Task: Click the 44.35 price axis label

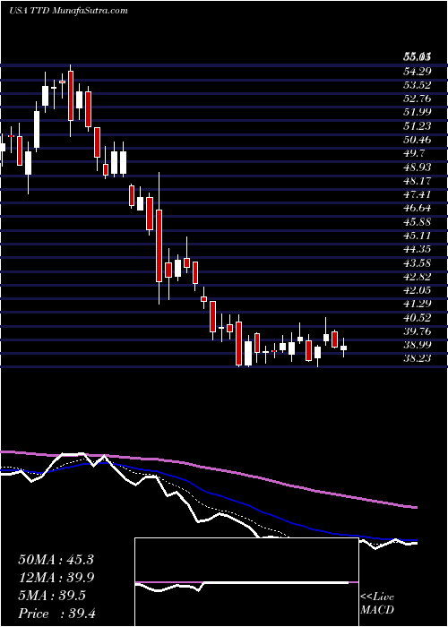Action: (416, 250)
